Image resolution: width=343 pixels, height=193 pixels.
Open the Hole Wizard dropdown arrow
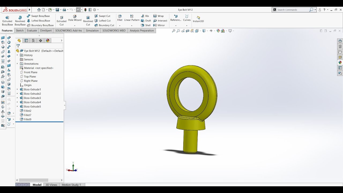75,25
